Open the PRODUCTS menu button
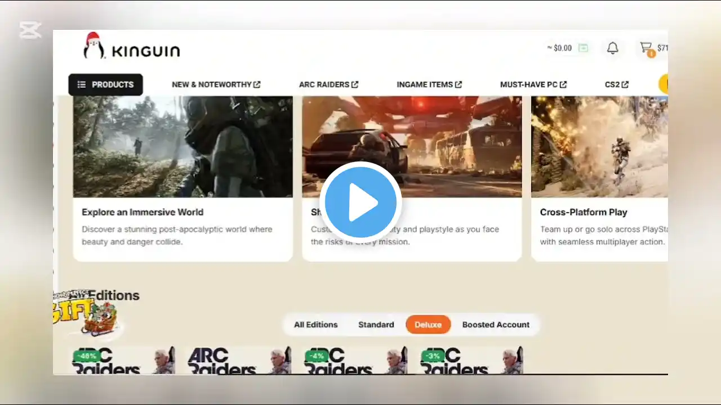 [105, 84]
